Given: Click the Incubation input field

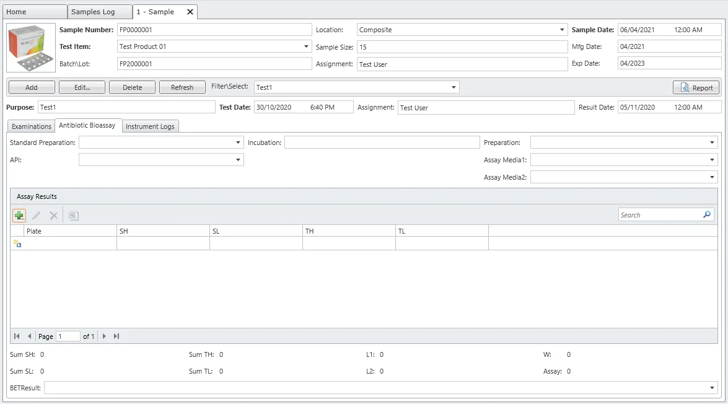Looking at the screenshot, I should tap(382, 143).
